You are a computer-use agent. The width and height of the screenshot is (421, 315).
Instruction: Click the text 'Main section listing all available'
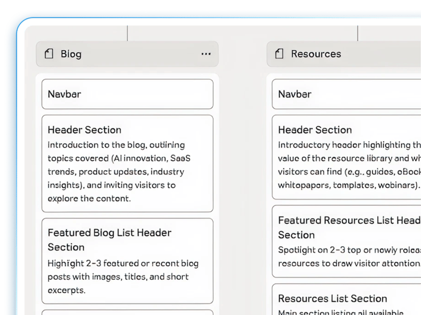click(x=341, y=312)
